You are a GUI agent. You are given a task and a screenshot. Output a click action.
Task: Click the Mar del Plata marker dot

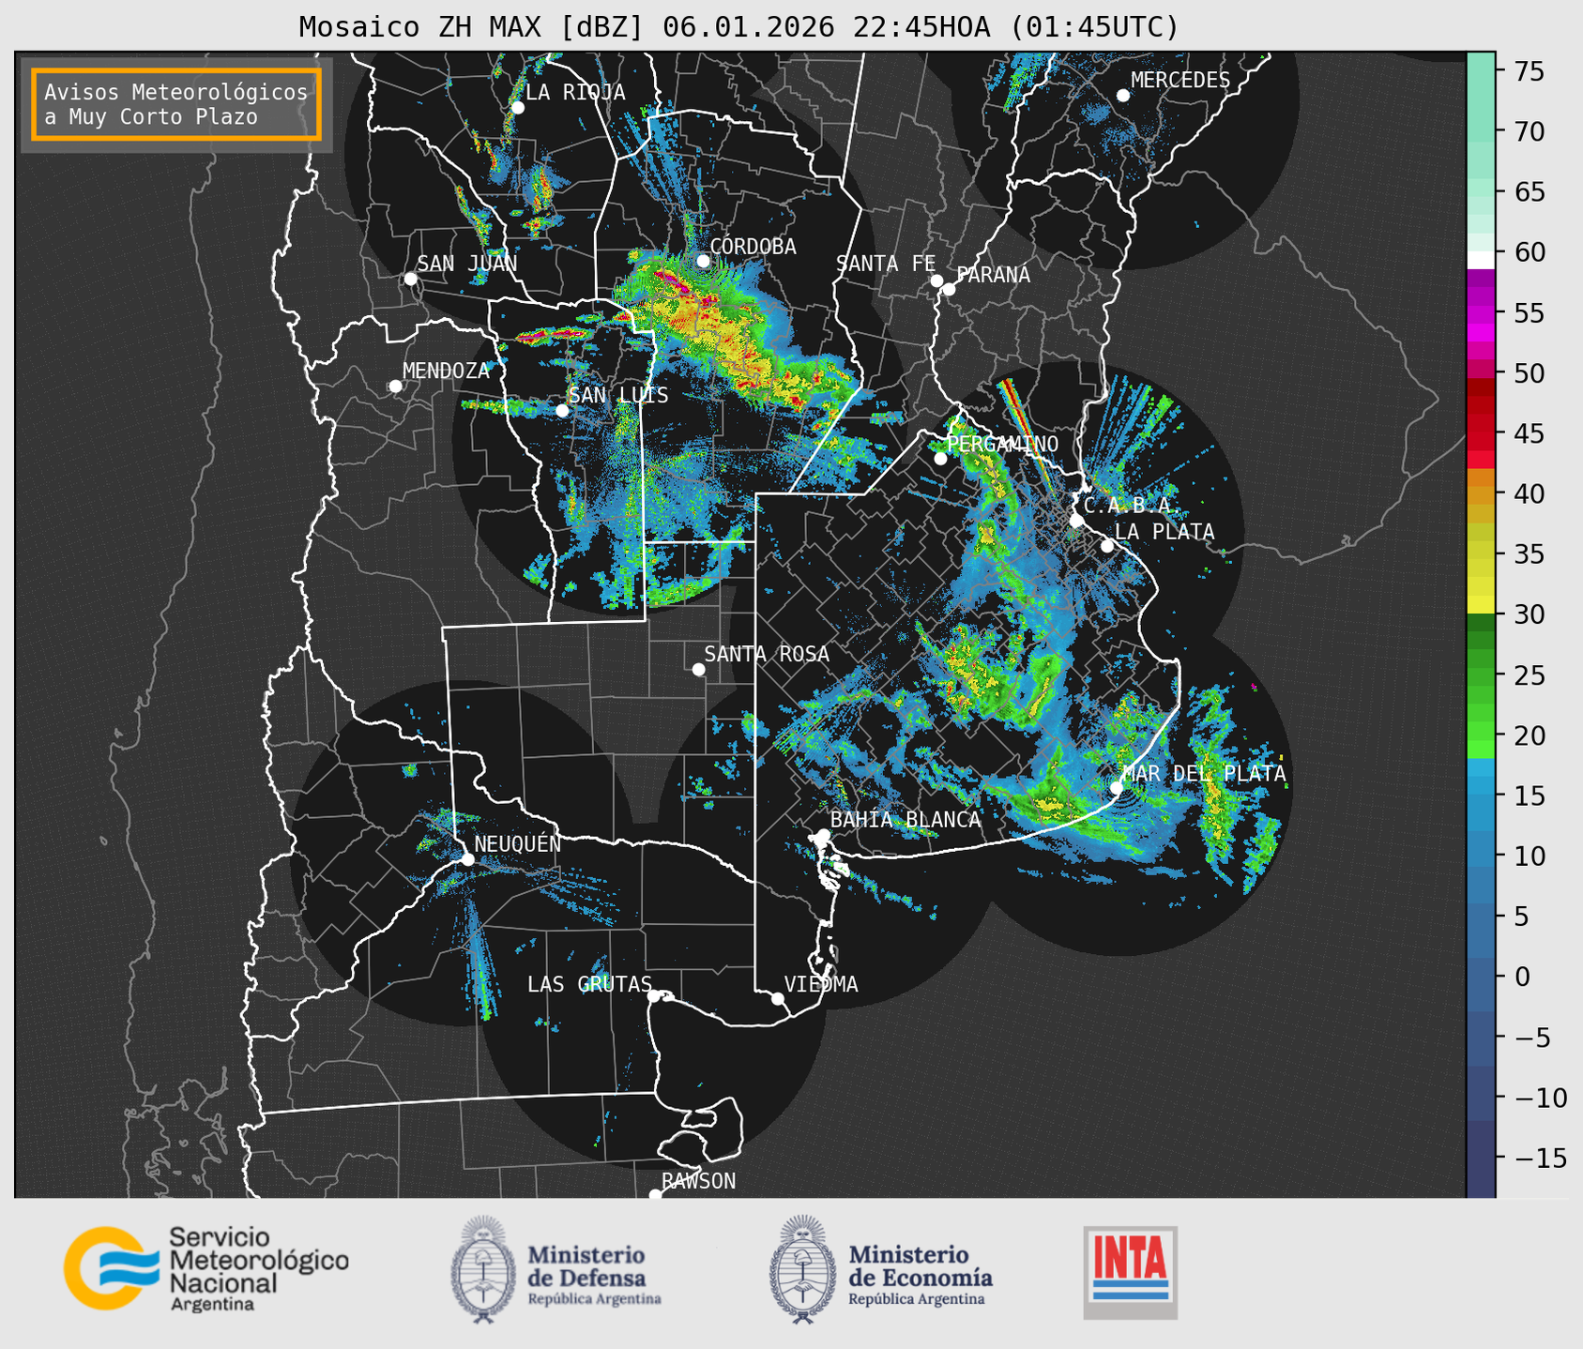1117,788
